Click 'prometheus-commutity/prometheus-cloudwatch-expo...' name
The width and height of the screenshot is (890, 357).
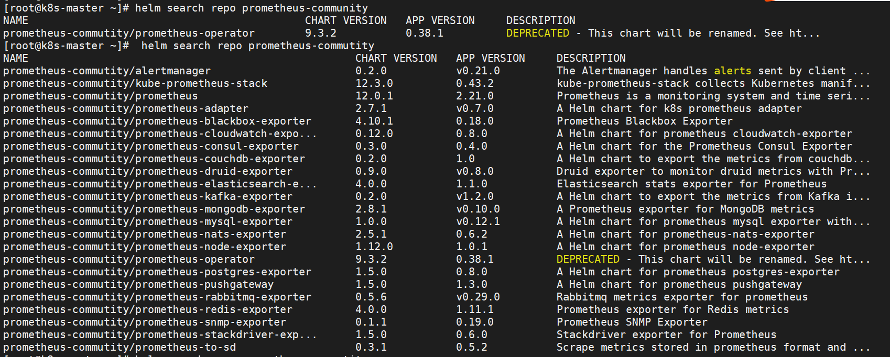pos(160,133)
